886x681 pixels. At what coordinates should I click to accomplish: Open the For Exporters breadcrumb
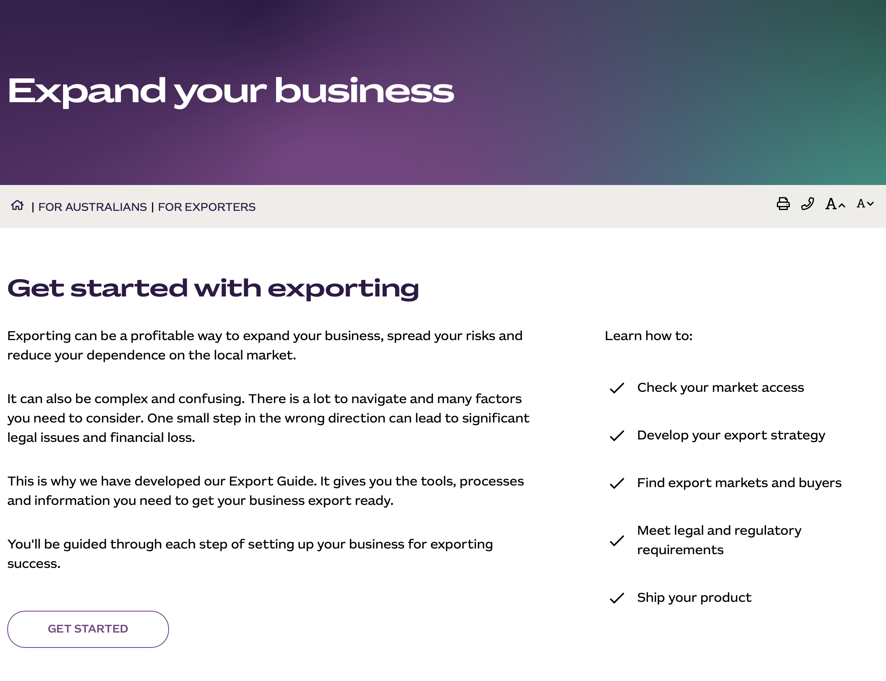pyautogui.click(x=207, y=207)
